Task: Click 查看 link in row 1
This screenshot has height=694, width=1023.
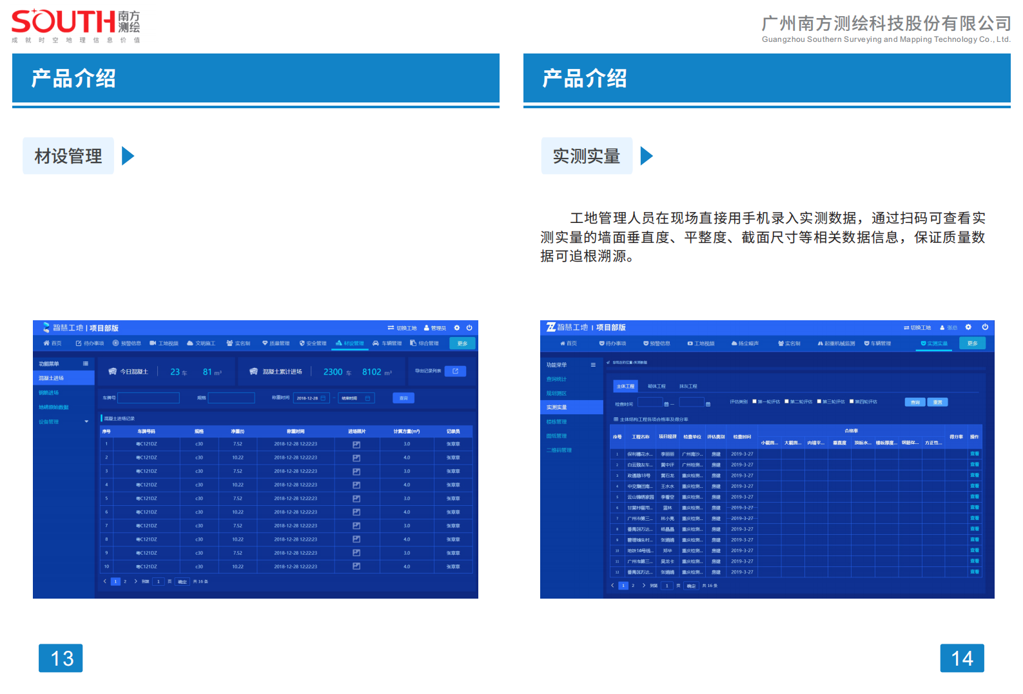Action: [975, 454]
